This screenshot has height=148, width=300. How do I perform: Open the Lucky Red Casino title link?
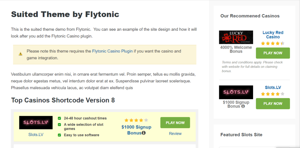(273, 35)
